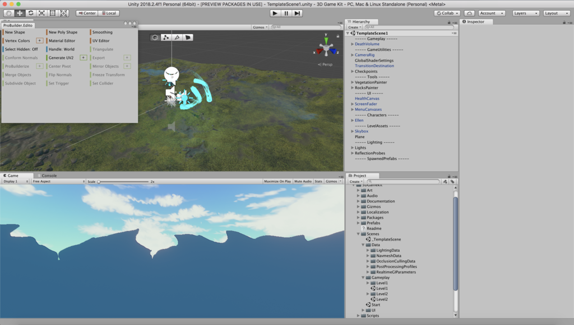574x325 pixels.
Task: Switch ProBuilder to Face selection mode
Action: point(188,37)
